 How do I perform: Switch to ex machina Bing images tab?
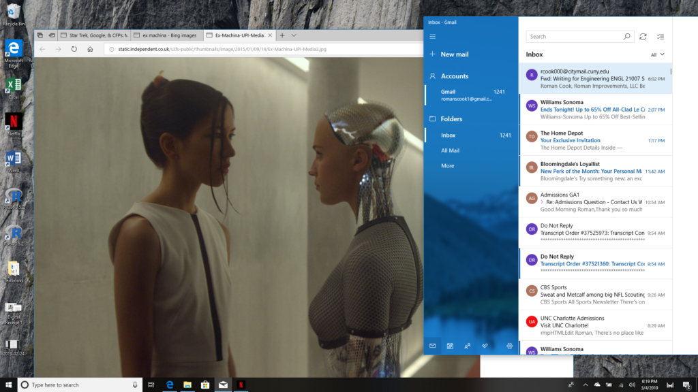point(166,35)
